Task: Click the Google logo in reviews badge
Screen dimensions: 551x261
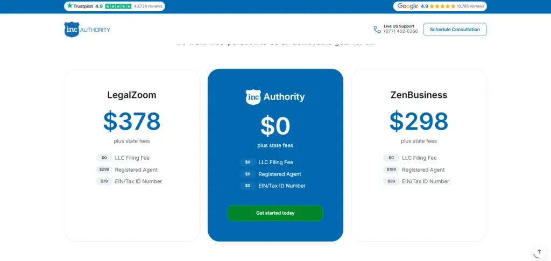Action: point(408,6)
